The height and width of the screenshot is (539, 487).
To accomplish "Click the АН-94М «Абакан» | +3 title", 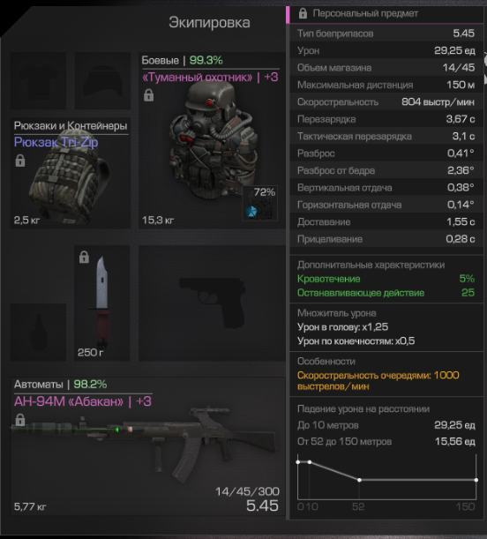I will 82,401.
